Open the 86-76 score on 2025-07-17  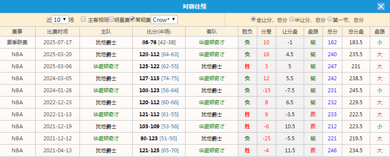pyautogui.click(x=149, y=42)
